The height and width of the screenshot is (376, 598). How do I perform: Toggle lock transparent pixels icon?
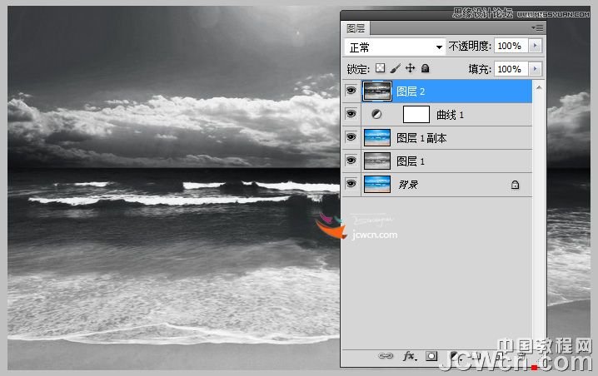click(x=381, y=68)
